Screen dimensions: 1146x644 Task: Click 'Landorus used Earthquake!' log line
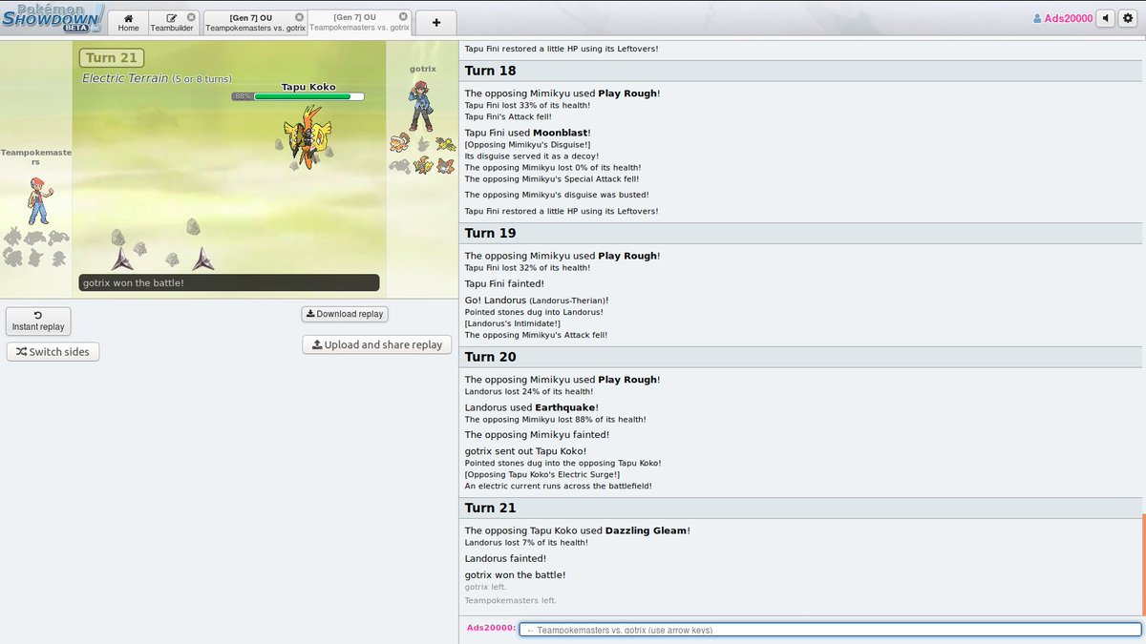click(x=532, y=407)
